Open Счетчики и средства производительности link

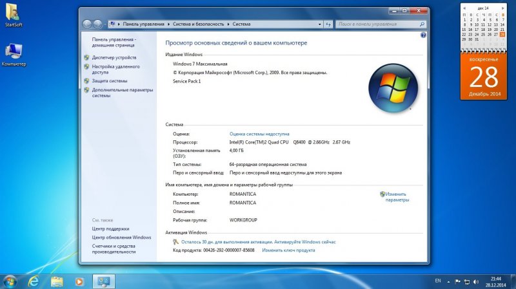pyautogui.click(x=114, y=248)
